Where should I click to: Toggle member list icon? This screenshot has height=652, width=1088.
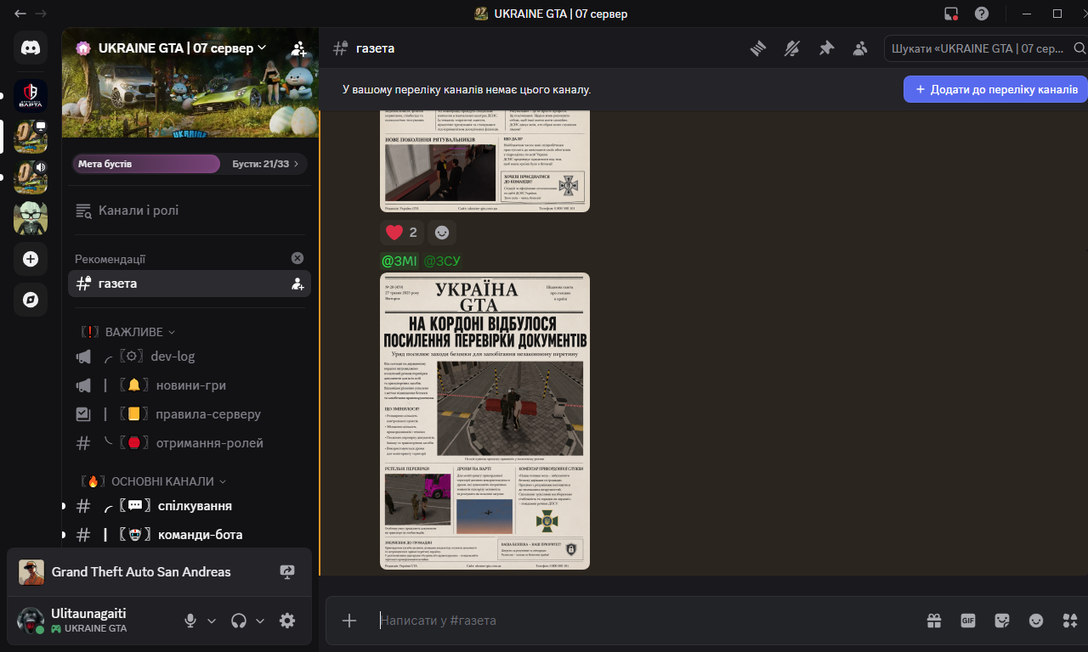click(860, 48)
